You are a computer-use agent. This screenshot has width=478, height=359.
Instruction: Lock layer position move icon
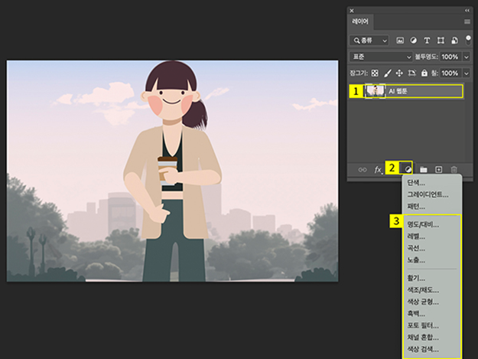point(399,73)
